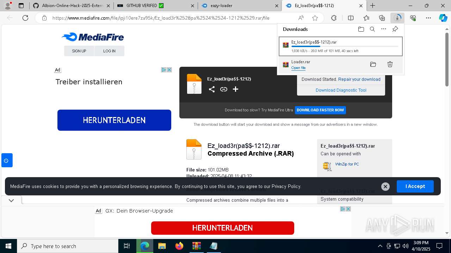Screen dimensions: 451x253
Task: Activate the Read aloud icon
Action: (301, 18)
